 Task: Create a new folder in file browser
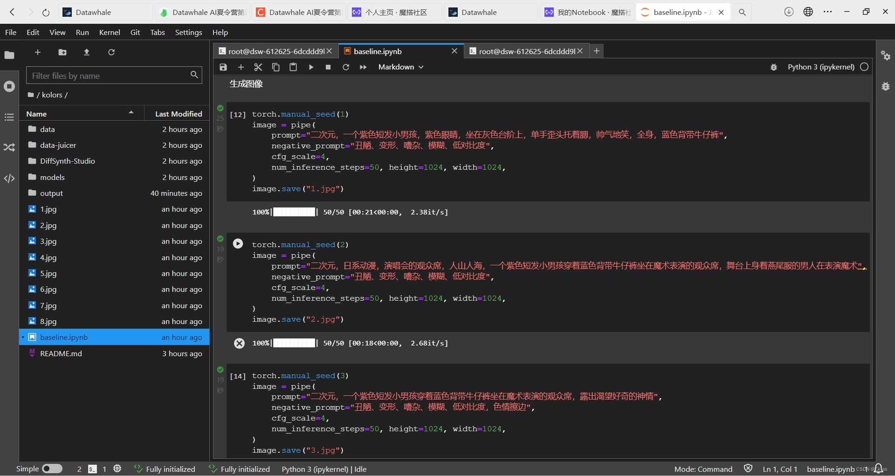tap(62, 52)
